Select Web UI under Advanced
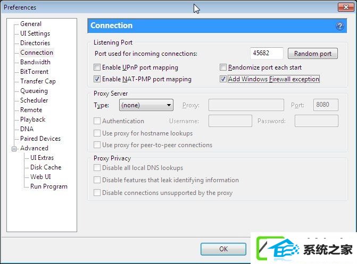This screenshot has height=264, width=357. point(40,177)
